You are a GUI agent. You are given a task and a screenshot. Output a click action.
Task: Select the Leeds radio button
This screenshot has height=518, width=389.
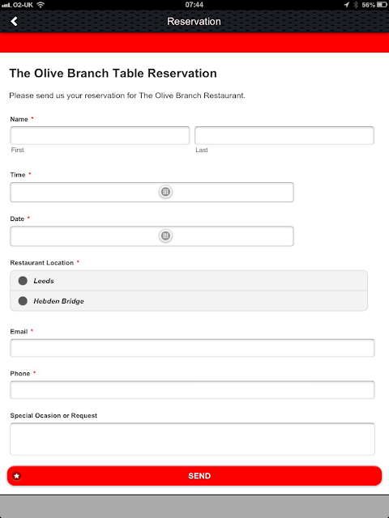[x=23, y=281]
